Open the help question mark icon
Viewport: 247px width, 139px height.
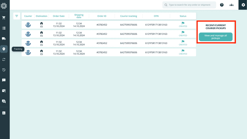point(222,5)
